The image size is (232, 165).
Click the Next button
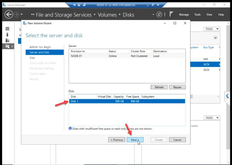(x=135, y=140)
